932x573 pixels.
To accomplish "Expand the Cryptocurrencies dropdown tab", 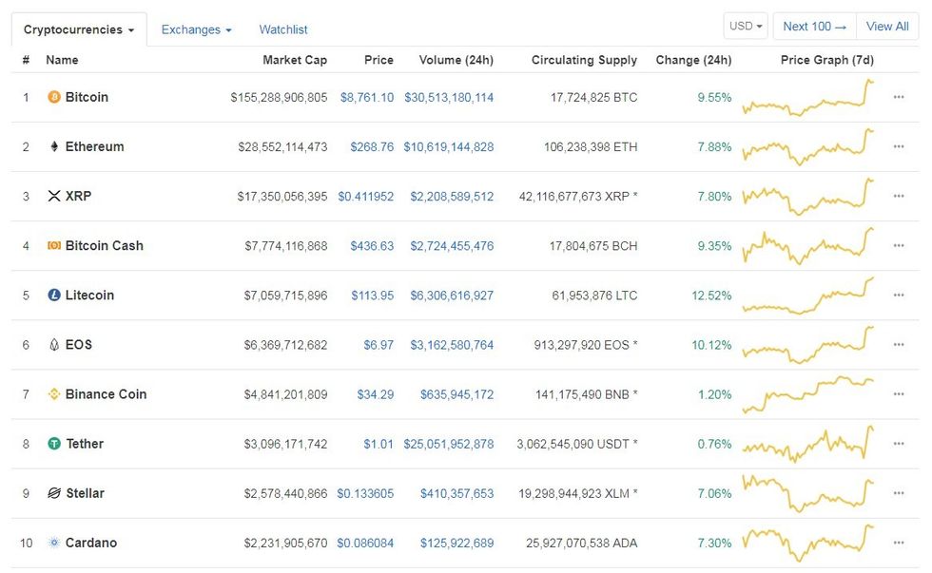I will point(79,29).
